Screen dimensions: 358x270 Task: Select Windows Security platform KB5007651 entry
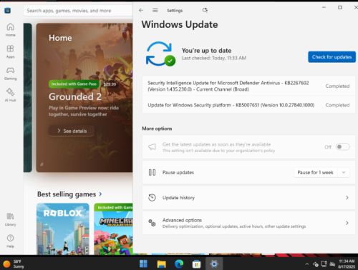tap(248, 105)
